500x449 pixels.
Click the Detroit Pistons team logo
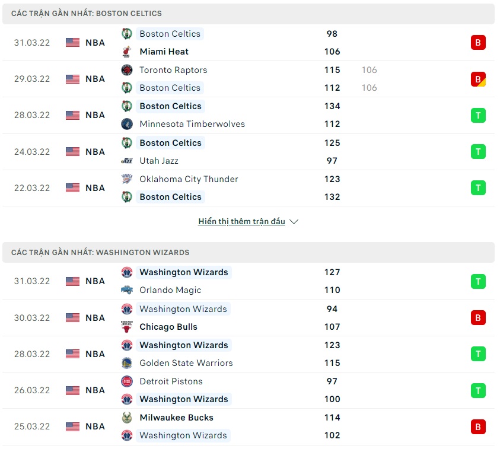[x=126, y=381]
